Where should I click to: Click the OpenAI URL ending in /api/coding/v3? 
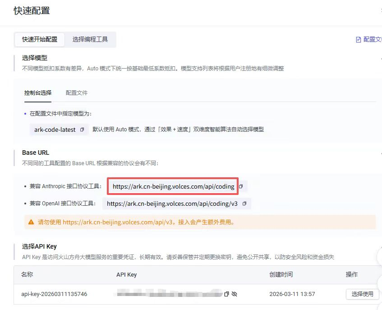(172, 204)
